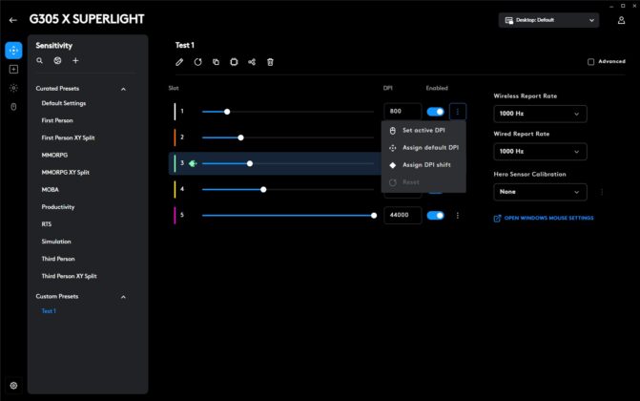Click the slot 4 DPI slider handle

pyautogui.click(x=263, y=190)
